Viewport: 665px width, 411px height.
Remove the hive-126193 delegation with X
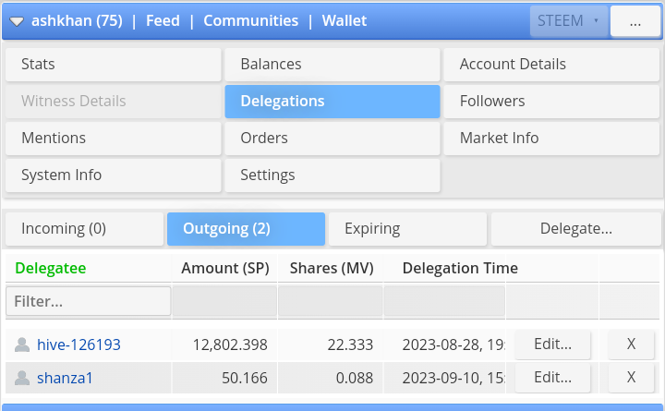631,344
